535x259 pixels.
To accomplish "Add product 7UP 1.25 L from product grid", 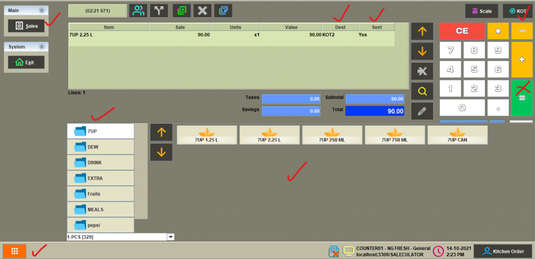I will click(x=207, y=135).
